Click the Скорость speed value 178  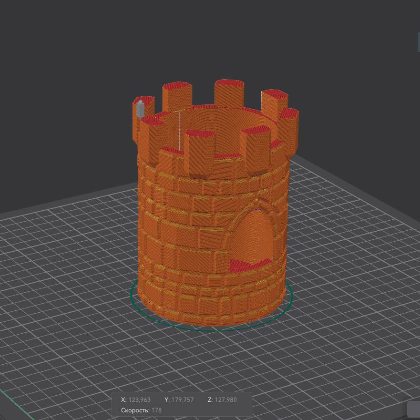[x=156, y=410]
